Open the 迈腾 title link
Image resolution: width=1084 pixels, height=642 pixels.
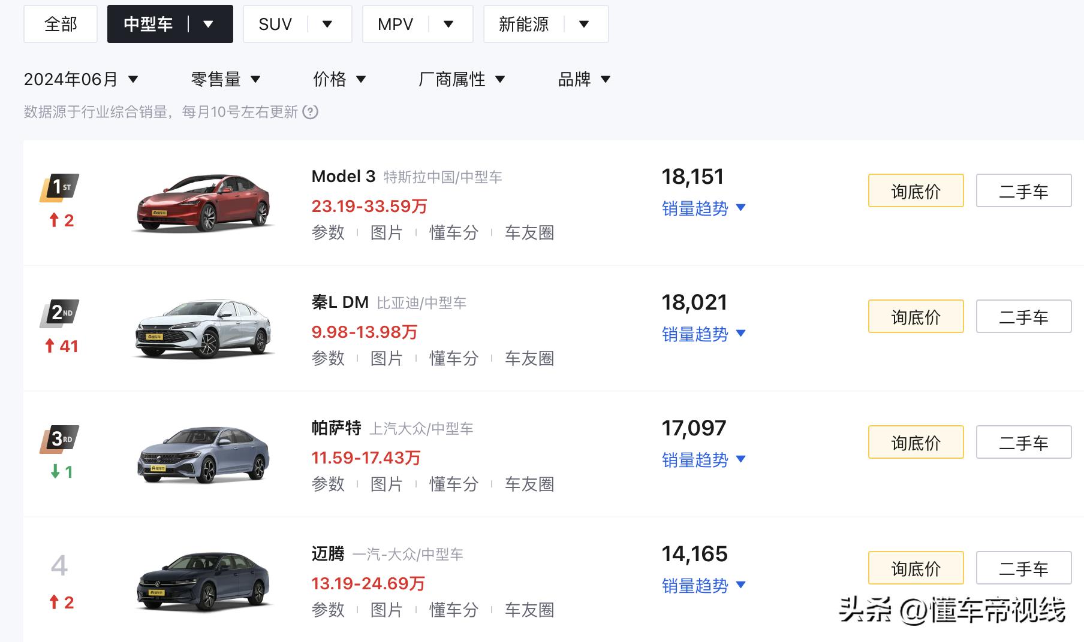click(328, 553)
